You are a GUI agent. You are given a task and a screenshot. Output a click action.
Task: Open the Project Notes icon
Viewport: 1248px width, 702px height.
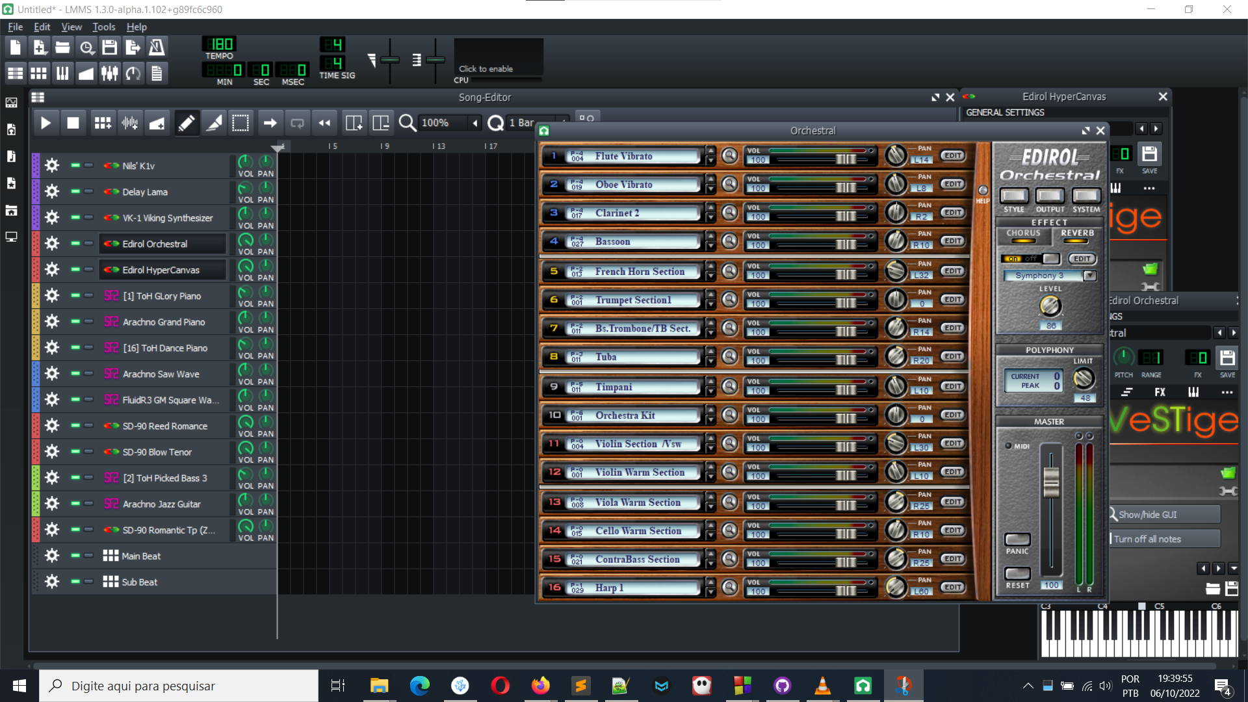[157, 73]
